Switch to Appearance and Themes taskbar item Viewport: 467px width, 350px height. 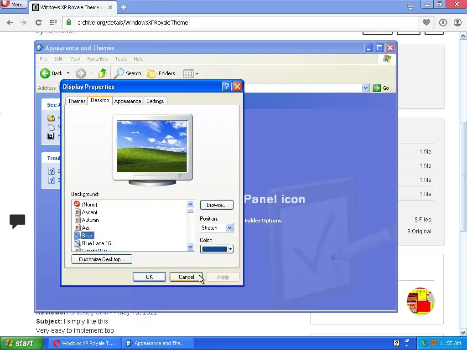(157, 343)
